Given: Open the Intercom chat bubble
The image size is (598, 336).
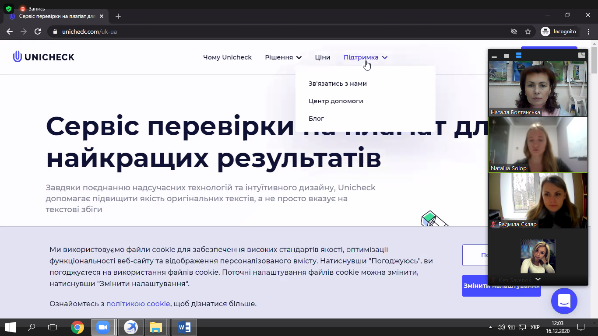Looking at the screenshot, I should [564, 301].
